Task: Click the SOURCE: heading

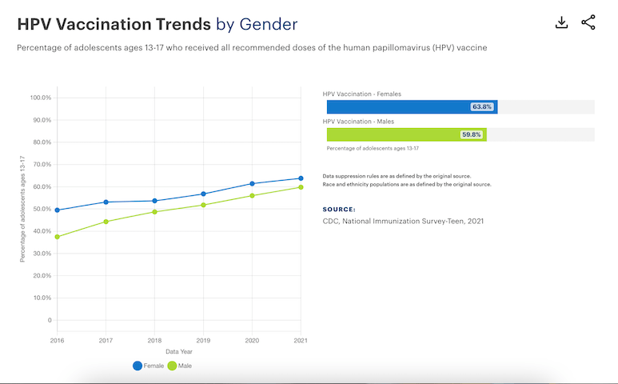Action: click(339, 210)
